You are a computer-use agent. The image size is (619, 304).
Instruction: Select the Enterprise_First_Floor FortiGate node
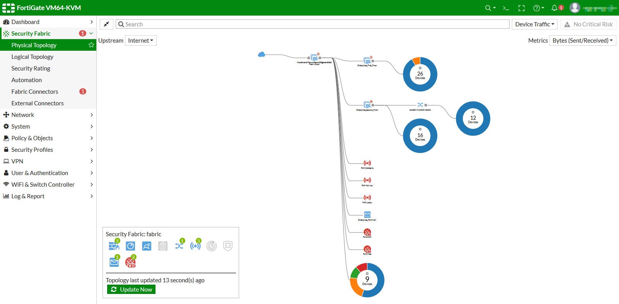(367, 61)
